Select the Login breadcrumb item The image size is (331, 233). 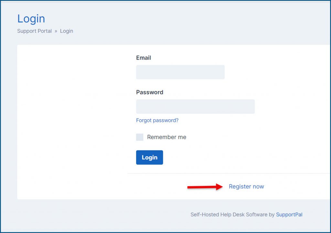point(67,31)
